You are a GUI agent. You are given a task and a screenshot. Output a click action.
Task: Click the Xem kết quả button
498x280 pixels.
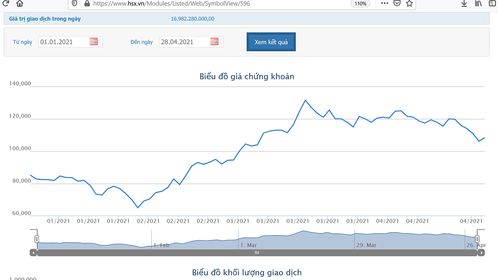(271, 42)
